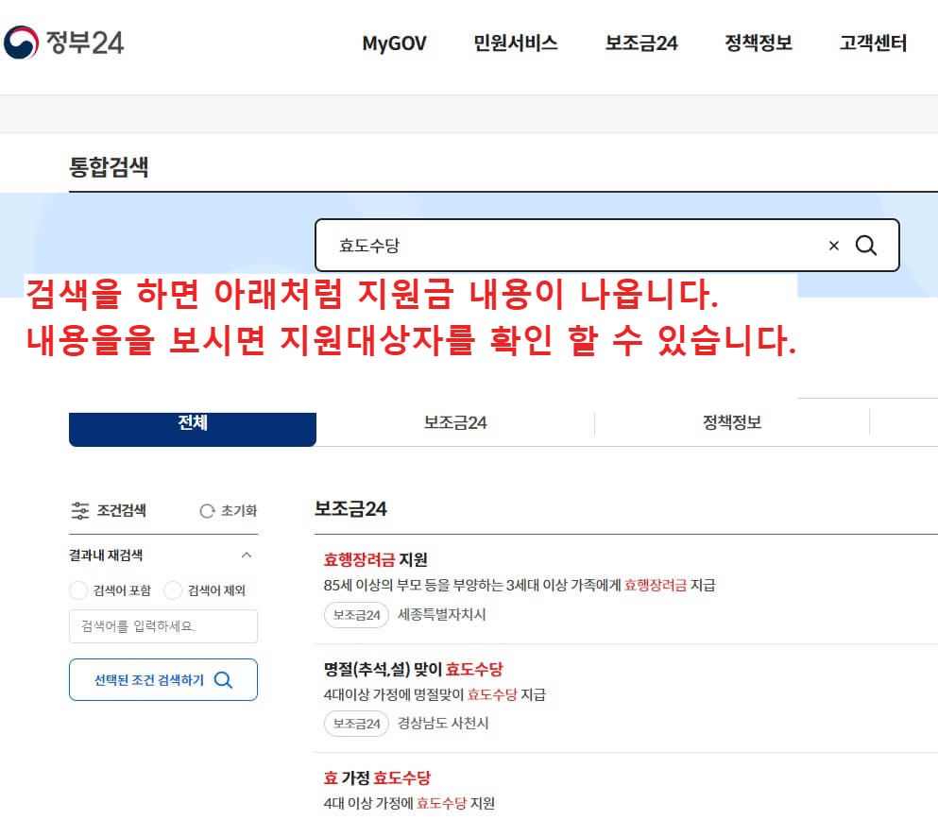Click the 경상남도 사천시 text
The height and width of the screenshot is (820, 938).
(x=443, y=723)
